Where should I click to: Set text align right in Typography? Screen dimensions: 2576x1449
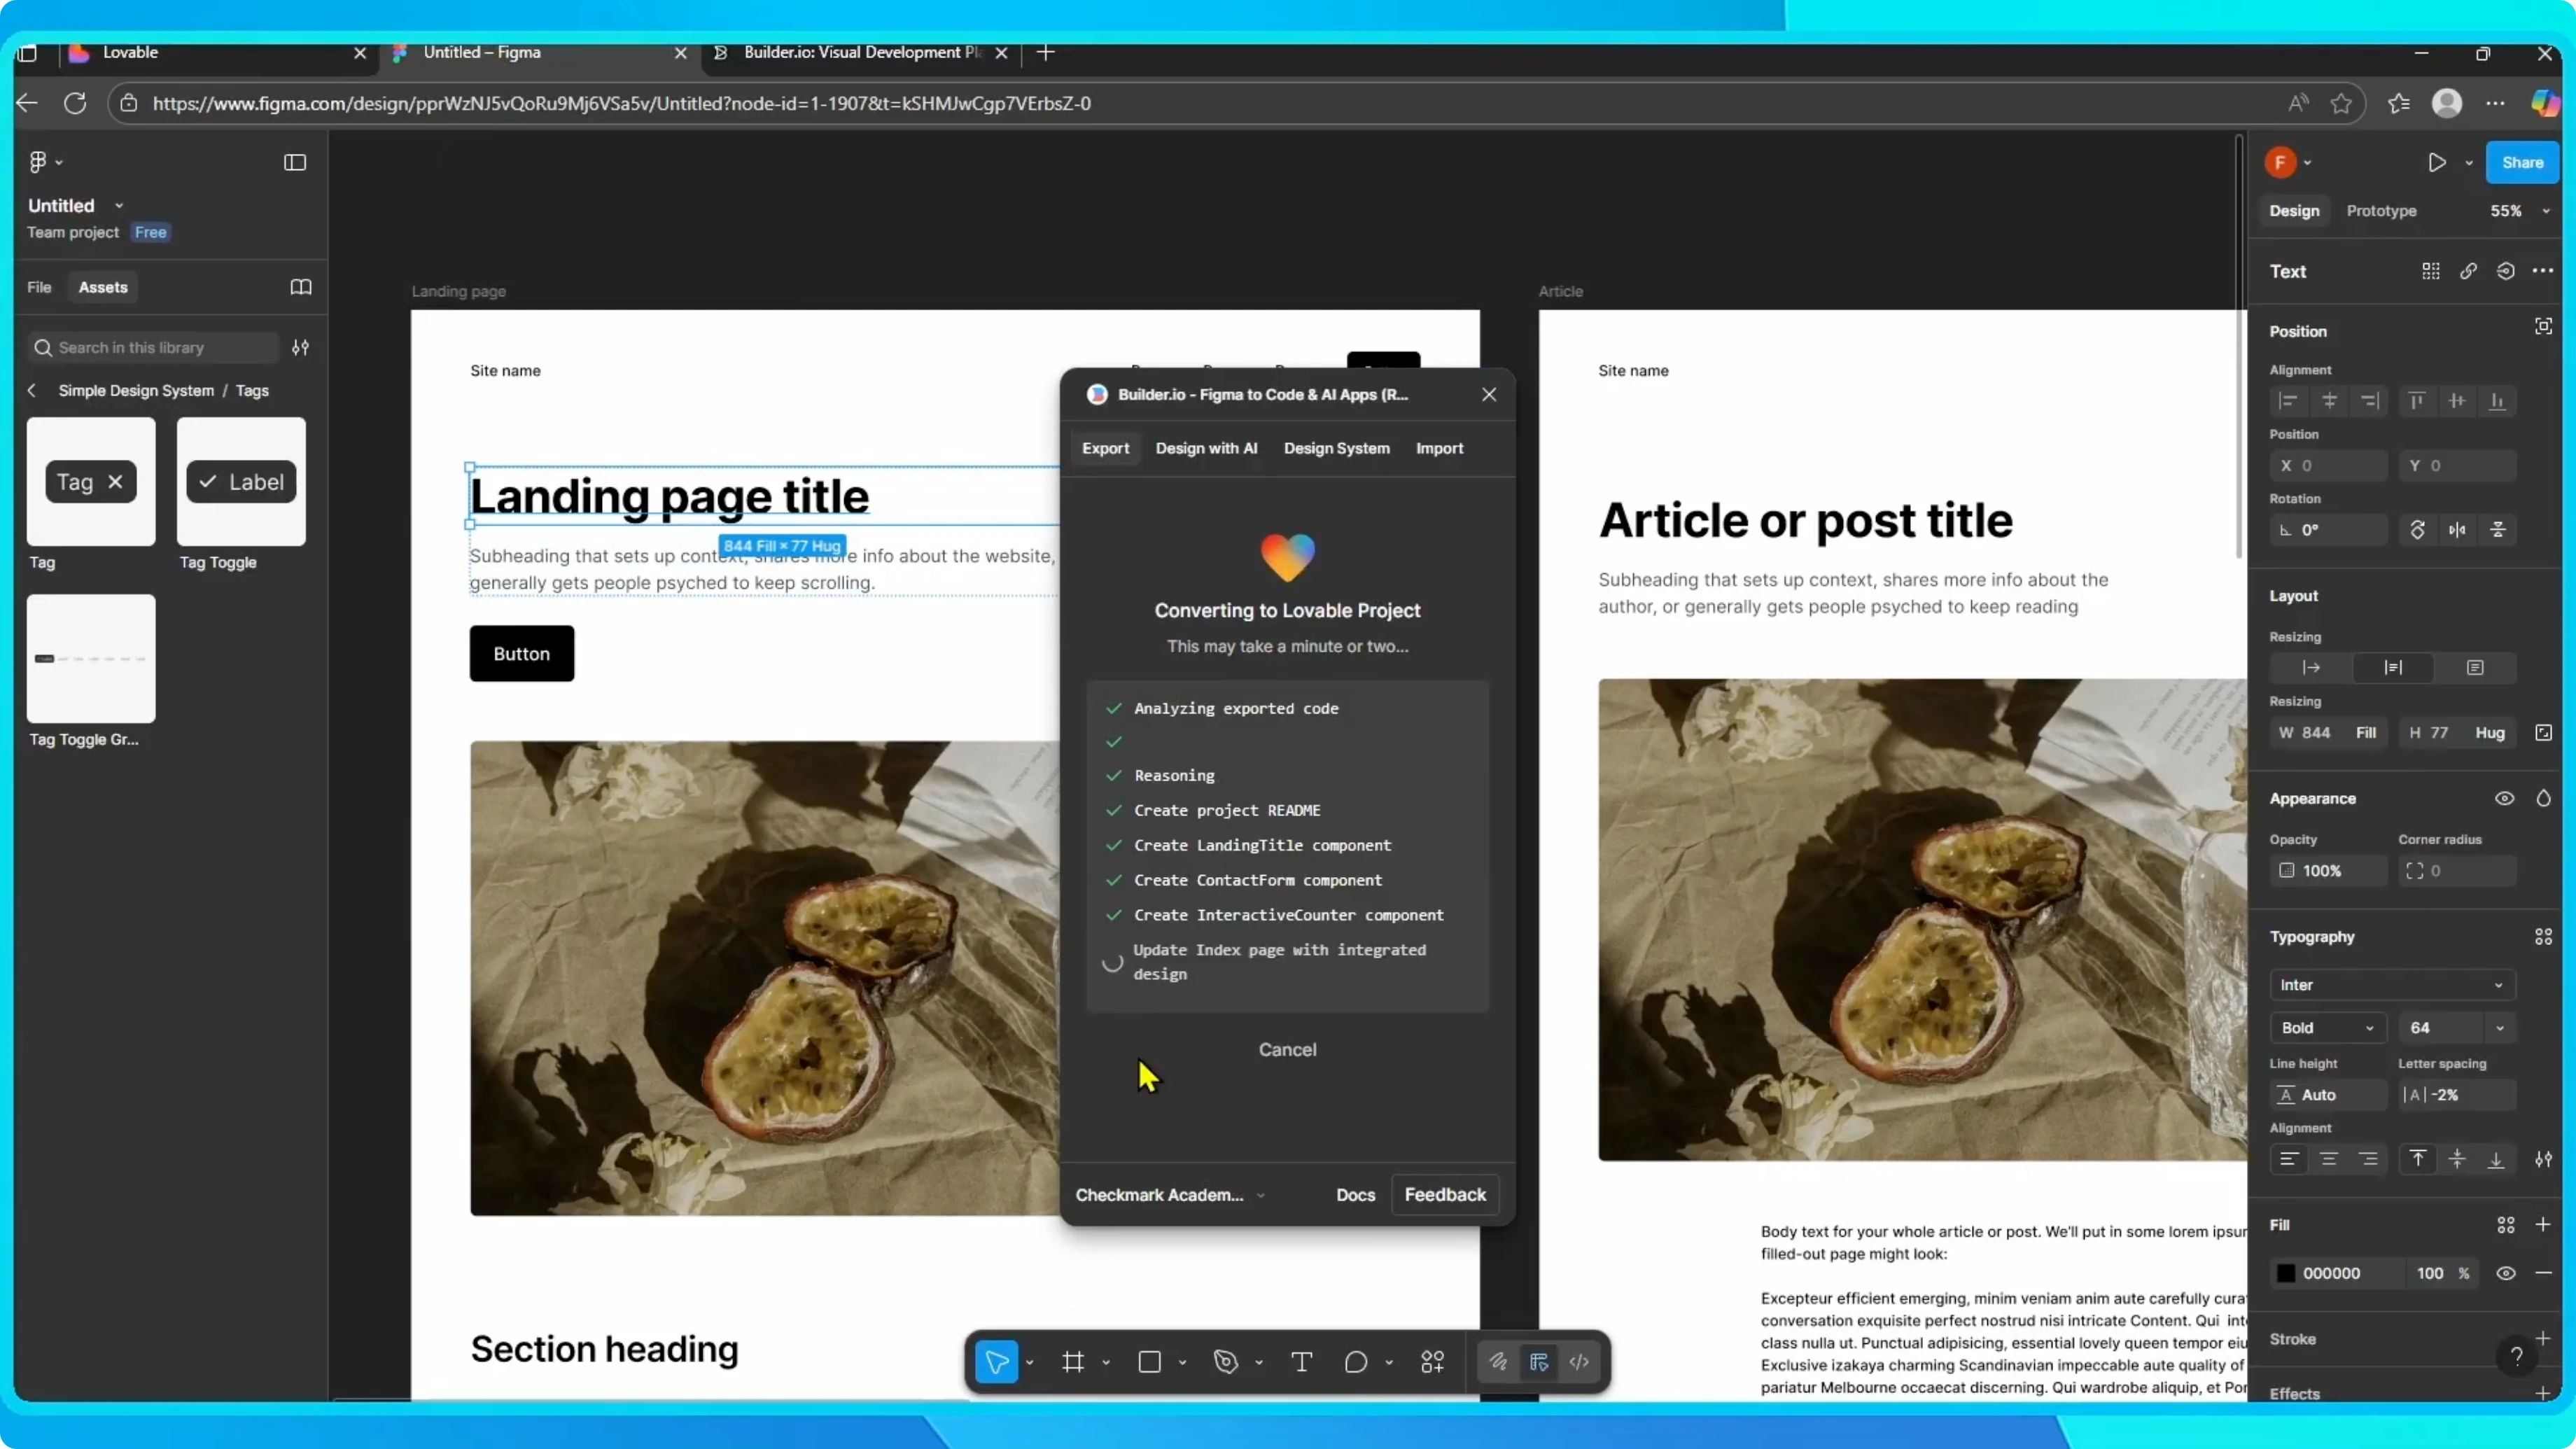coord(2368,1159)
